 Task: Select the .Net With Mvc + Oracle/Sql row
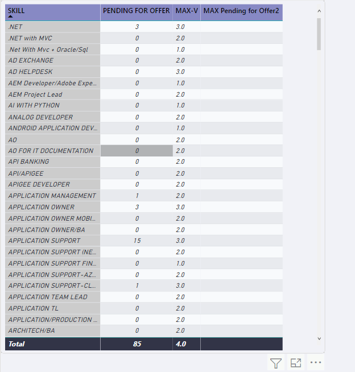click(x=144, y=49)
